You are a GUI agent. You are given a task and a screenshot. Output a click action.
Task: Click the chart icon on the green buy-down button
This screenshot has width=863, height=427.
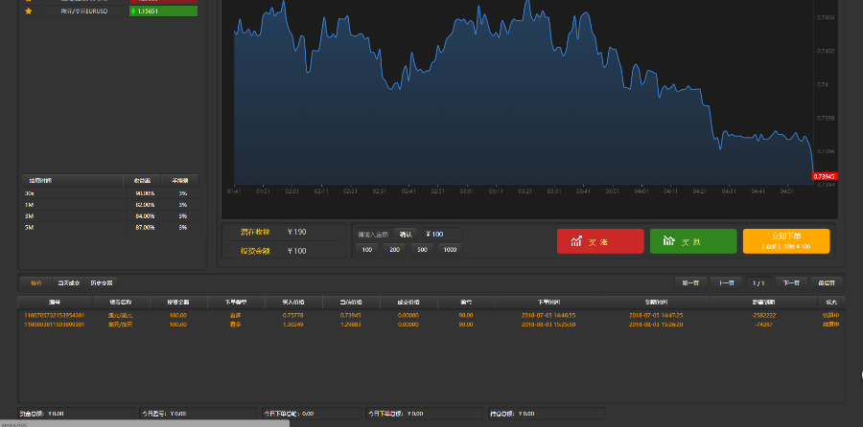[669, 241]
